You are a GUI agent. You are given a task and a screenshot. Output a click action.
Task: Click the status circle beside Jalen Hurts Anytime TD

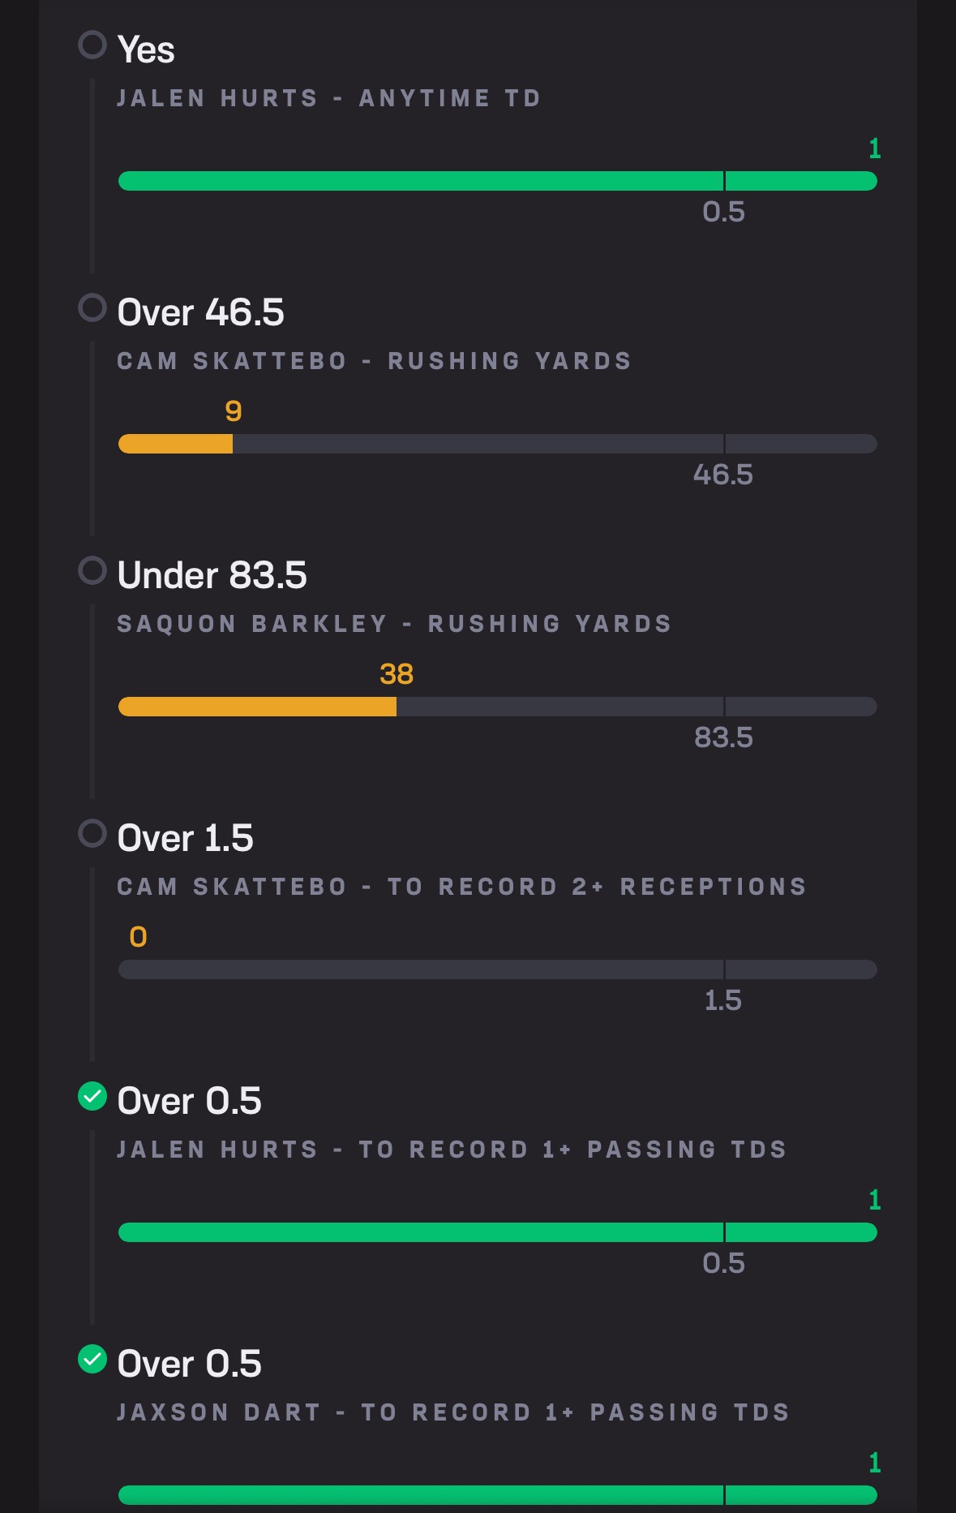[92, 45]
